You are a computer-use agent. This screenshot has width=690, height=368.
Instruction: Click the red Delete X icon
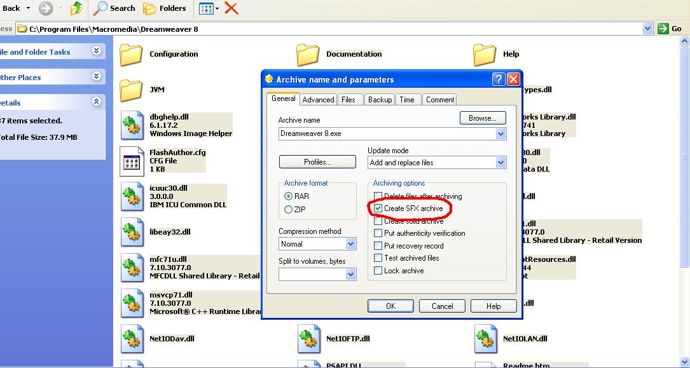pyautogui.click(x=231, y=8)
